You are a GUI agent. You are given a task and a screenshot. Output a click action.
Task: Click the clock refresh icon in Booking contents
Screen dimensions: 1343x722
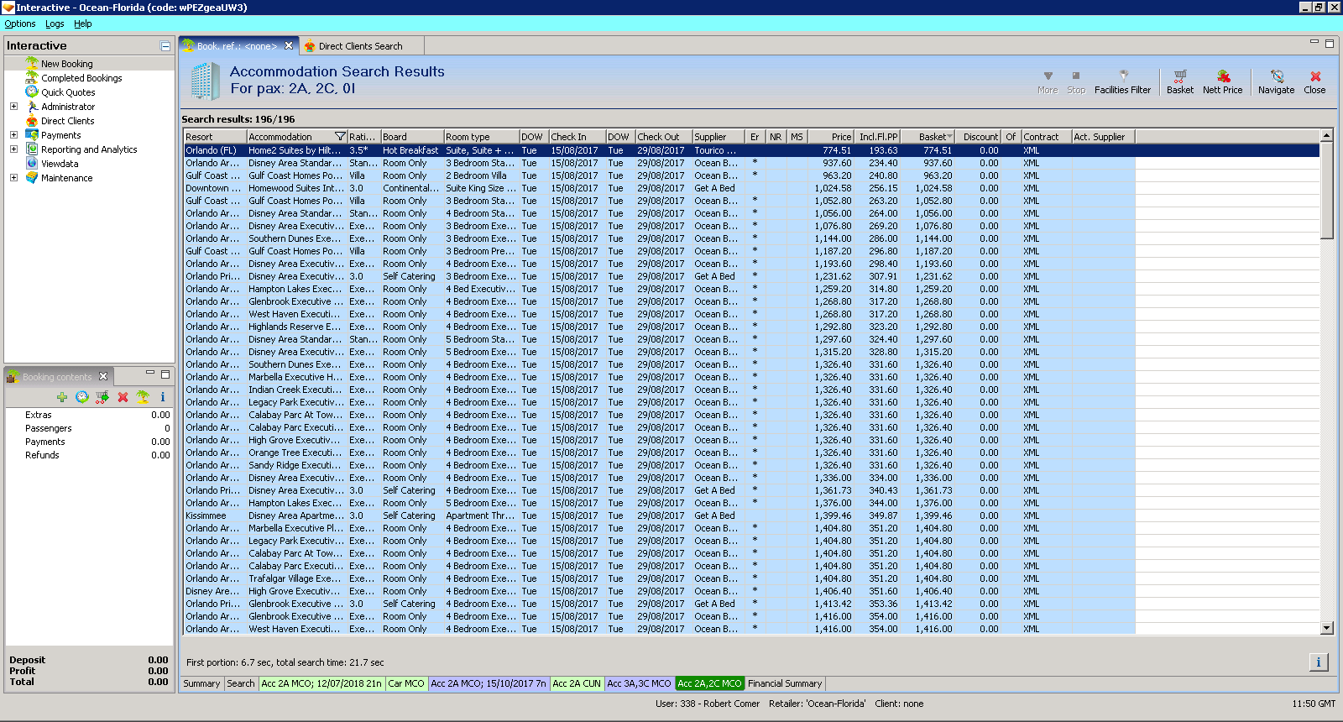(81, 397)
